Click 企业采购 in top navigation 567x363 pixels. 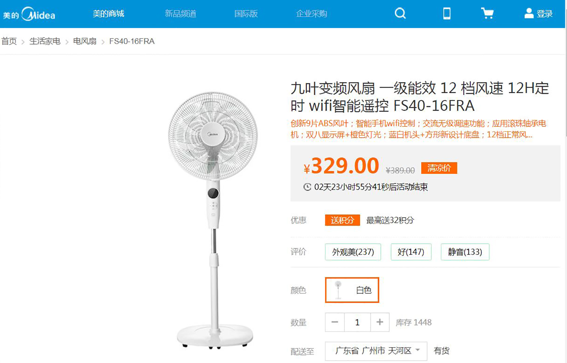coord(311,14)
